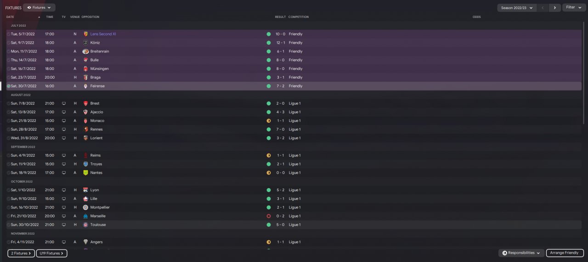Go to next season with the right arrow
Image resolution: width=588 pixels, height=262 pixels.
[x=555, y=7]
